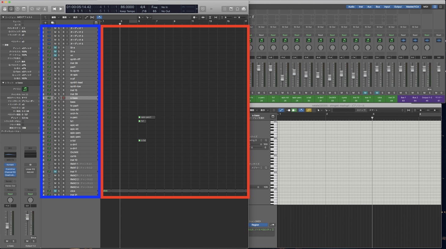Click the add track plus icon
Viewport: 446px width, 249px height.
tap(45, 23)
